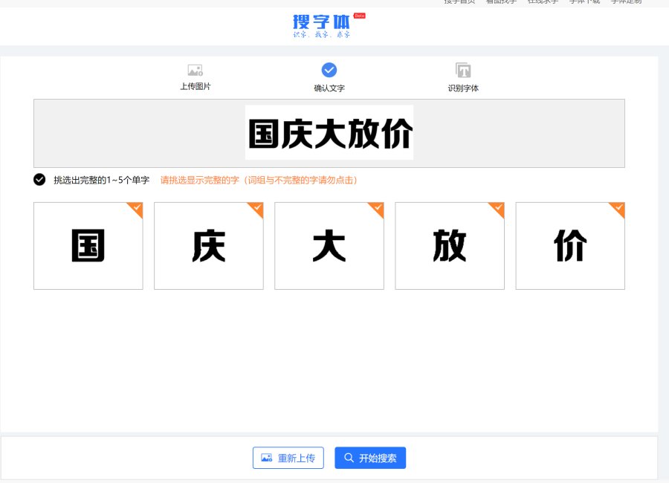
Task: Untick the orange corner check on 庆 tile
Action: (x=256, y=209)
